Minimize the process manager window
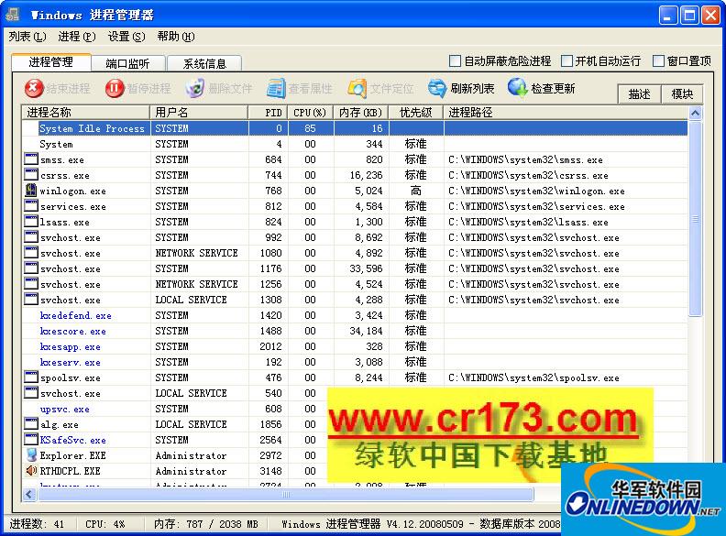 pyautogui.click(x=668, y=16)
